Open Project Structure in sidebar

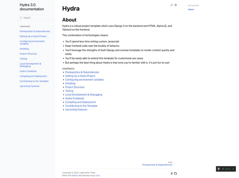click(x=28, y=54)
